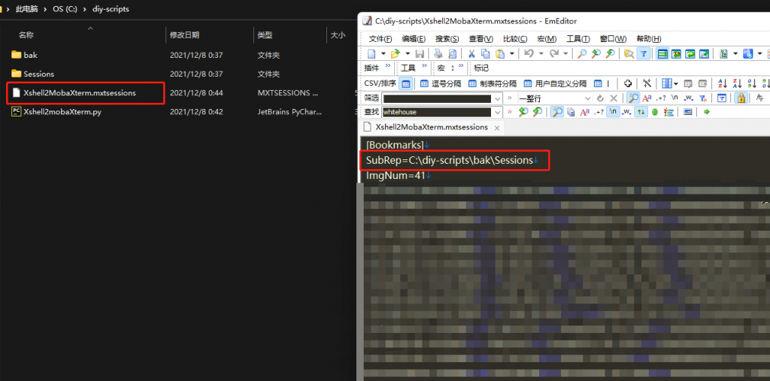Close the Xshell2MobaXterm.mxtsessions tab
Image resolution: width=770 pixels, height=381 pixels.
pyautogui.click(x=496, y=128)
